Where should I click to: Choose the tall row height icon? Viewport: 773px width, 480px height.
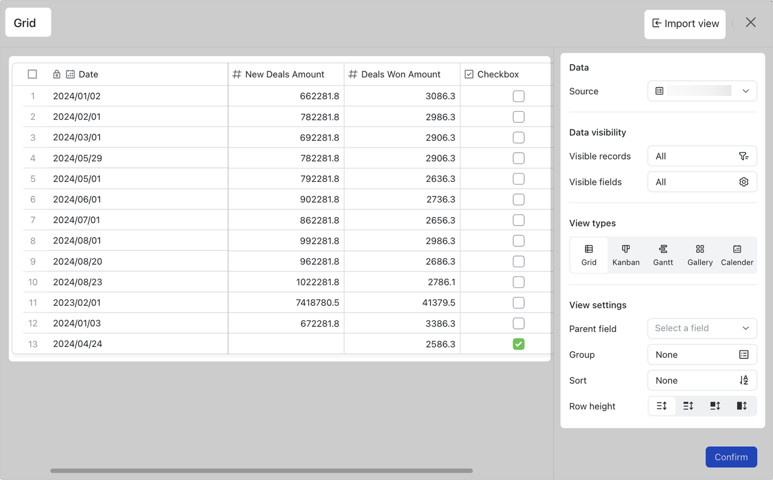pyautogui.click(x=715, y=406)
